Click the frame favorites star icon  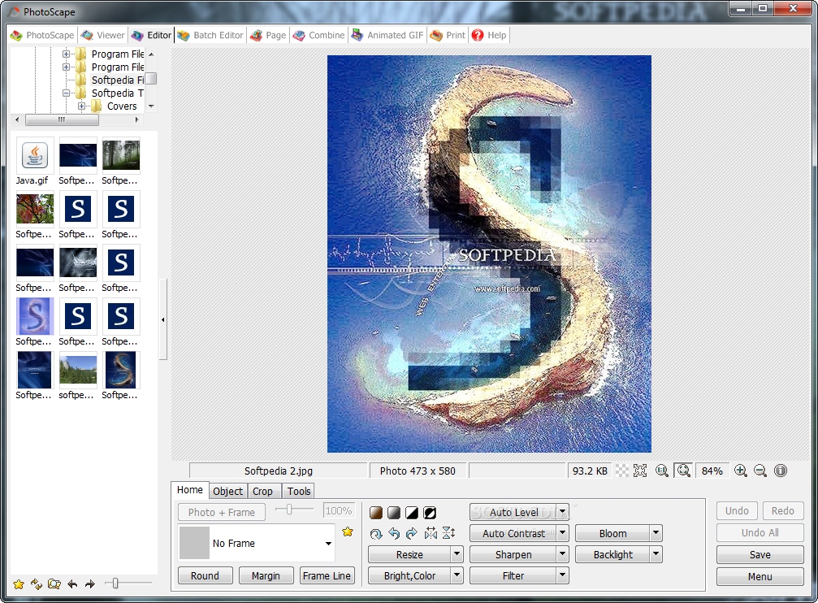click(x=348, y=532)
